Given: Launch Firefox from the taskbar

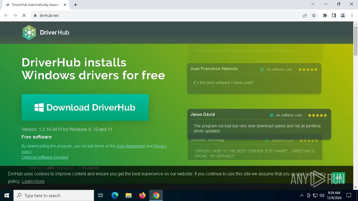Looking at the screenshot, I should [x=142, y=195].
